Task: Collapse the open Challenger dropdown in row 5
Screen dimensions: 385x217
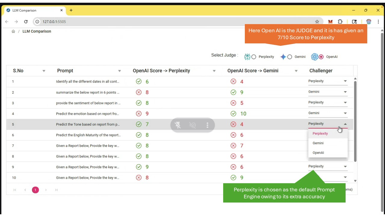Action: click(x=345, y=124)
